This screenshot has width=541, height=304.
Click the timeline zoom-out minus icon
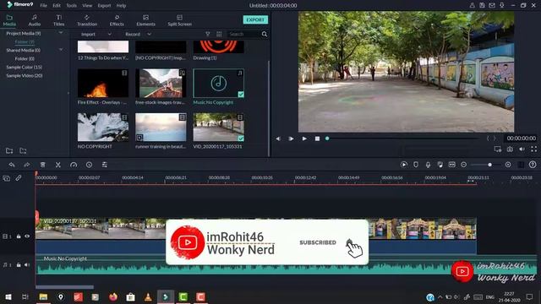464,165
